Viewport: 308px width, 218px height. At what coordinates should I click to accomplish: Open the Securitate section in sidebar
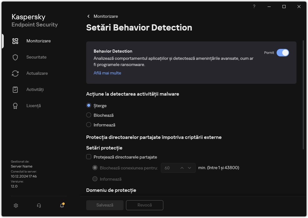tap(36, 57)
